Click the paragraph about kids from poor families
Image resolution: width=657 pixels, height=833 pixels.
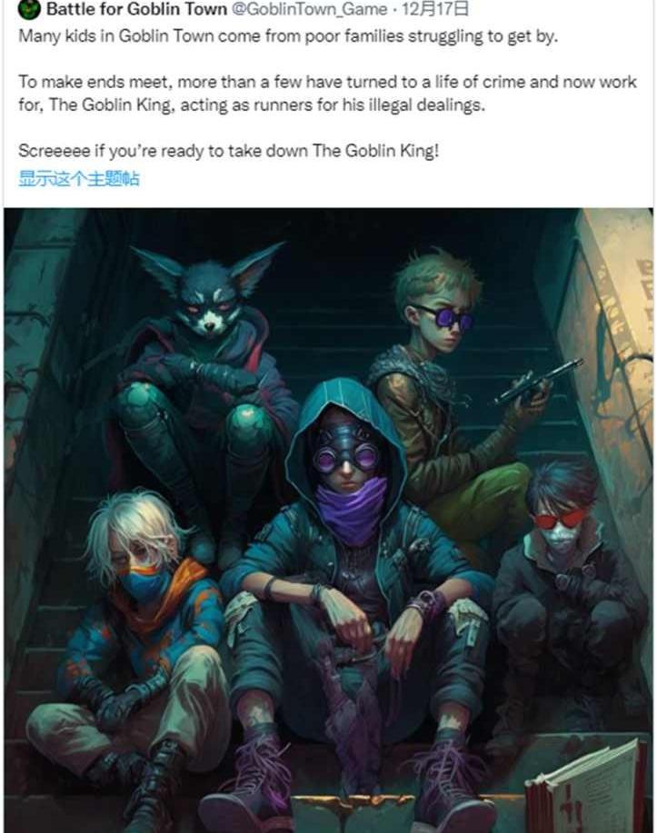(x=288, y=36)
